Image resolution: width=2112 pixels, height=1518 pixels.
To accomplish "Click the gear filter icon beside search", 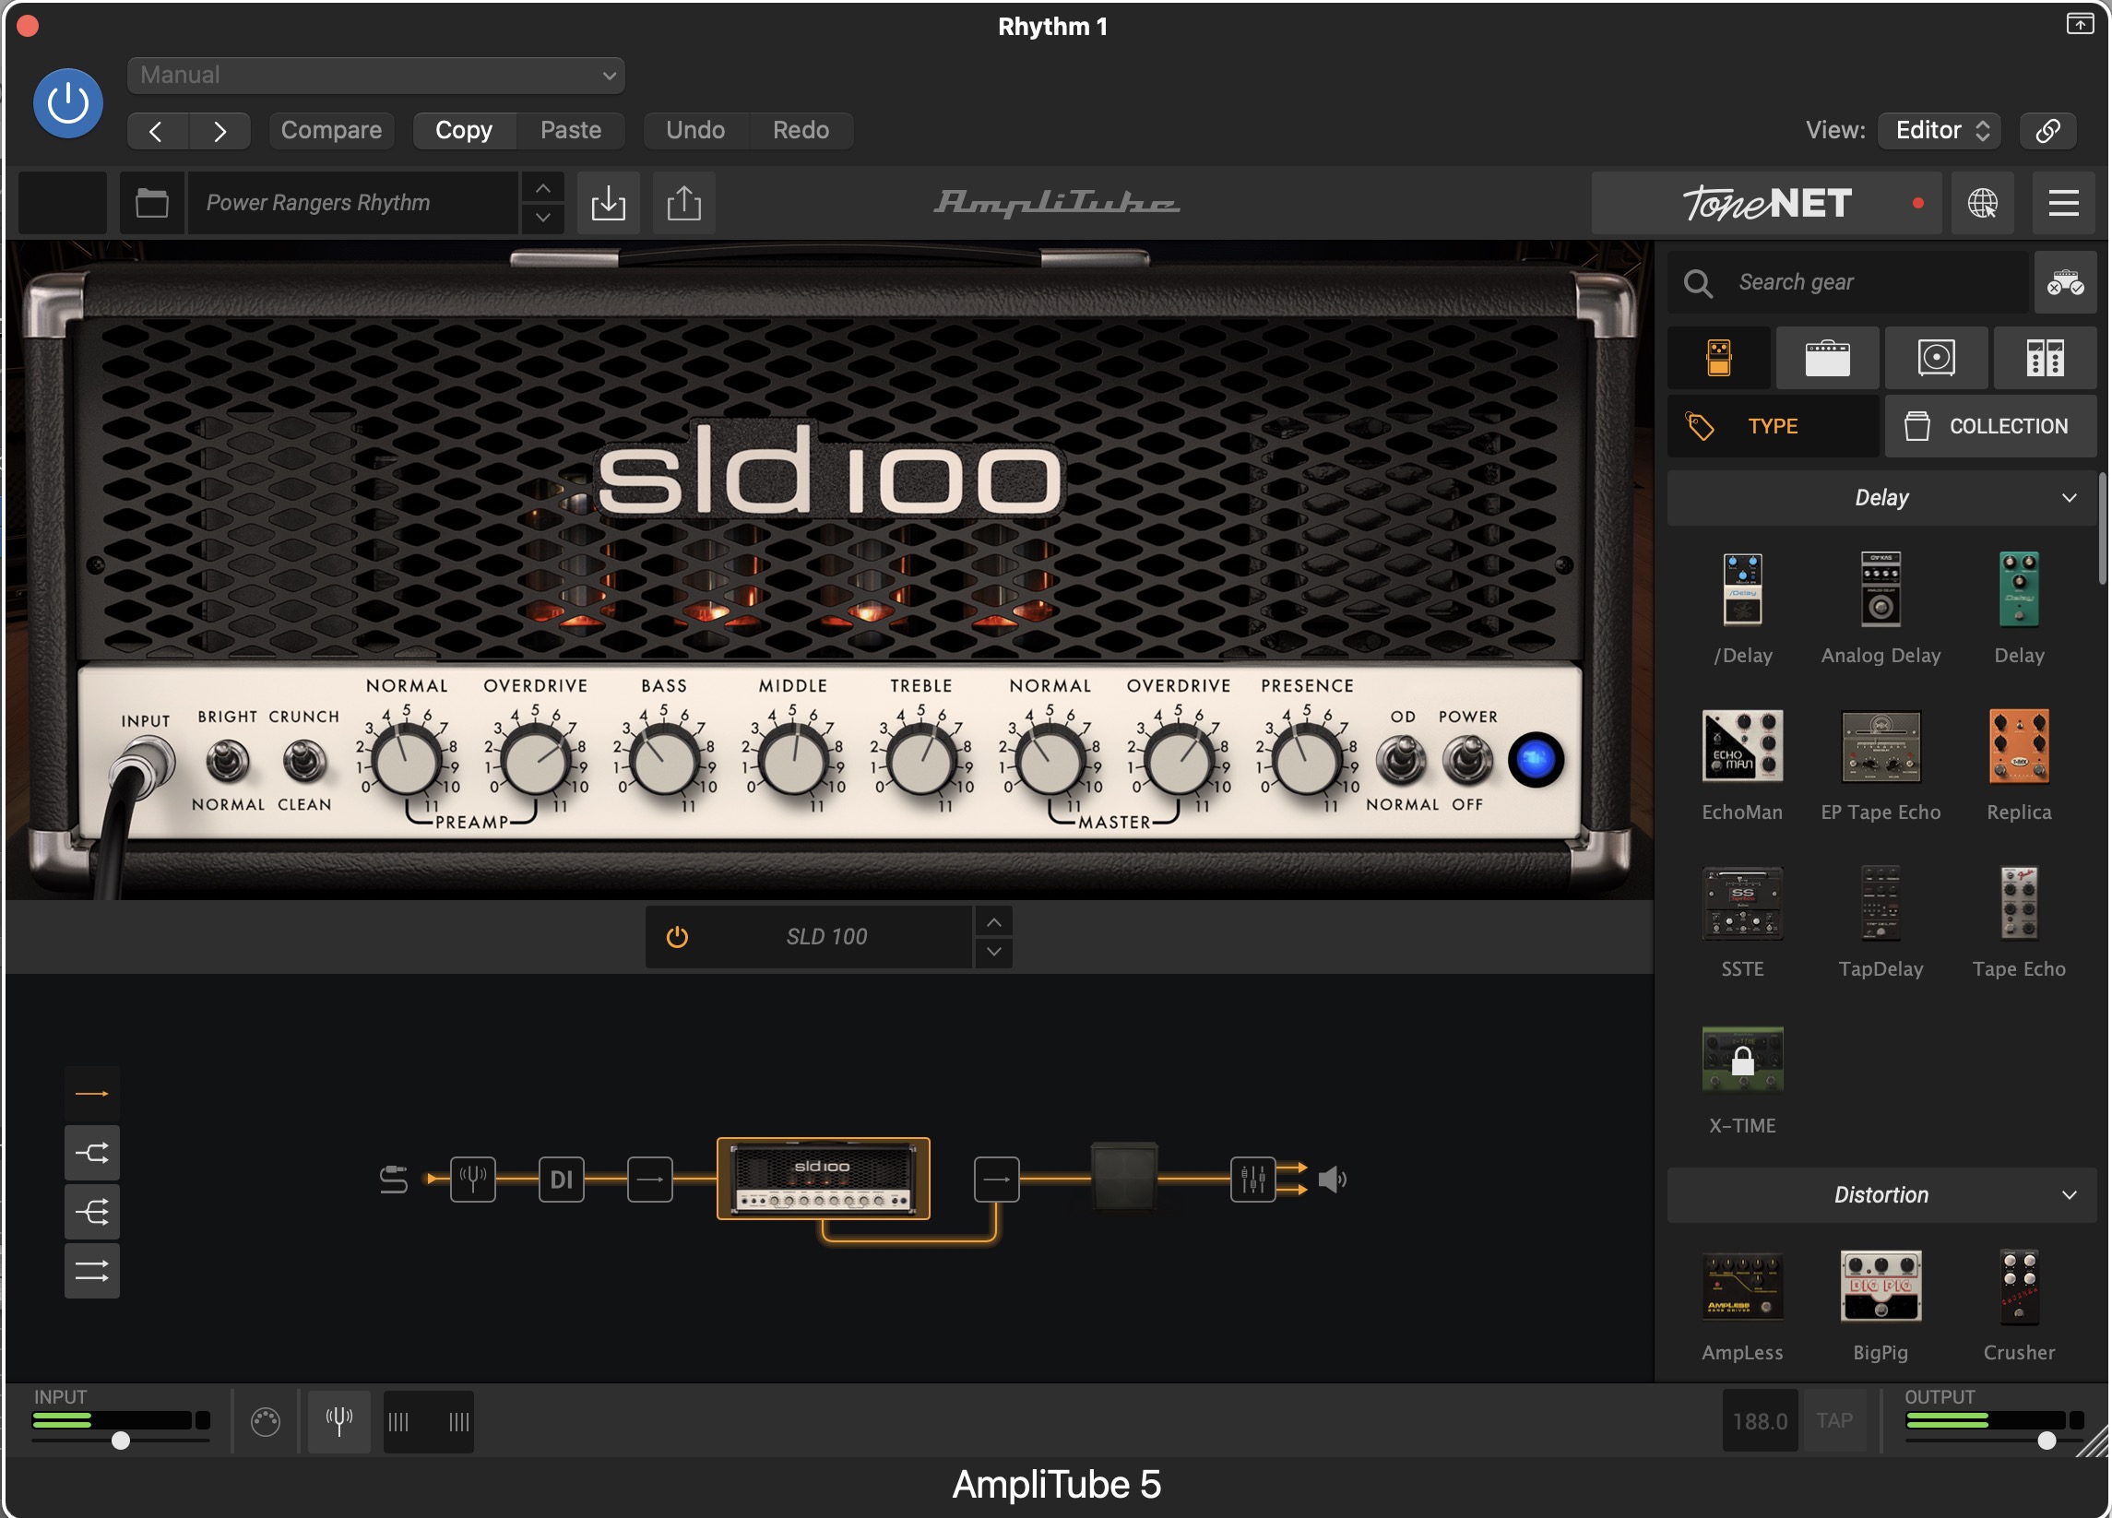I will coord(2066,282).
